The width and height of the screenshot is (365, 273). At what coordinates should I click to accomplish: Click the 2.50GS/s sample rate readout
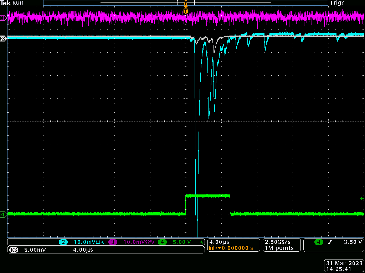click(x=279, y=242)
